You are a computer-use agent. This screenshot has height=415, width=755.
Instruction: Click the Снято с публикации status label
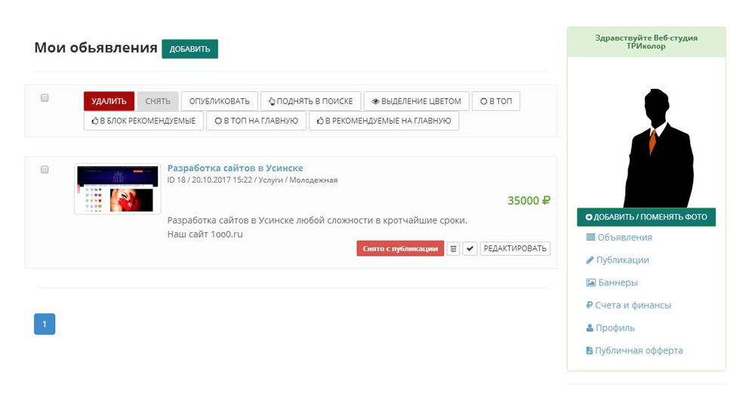[400, 248]
